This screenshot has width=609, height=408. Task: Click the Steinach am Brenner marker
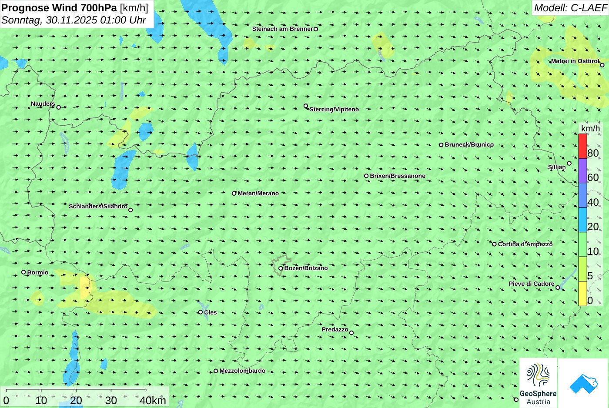[x=316, y=29]
